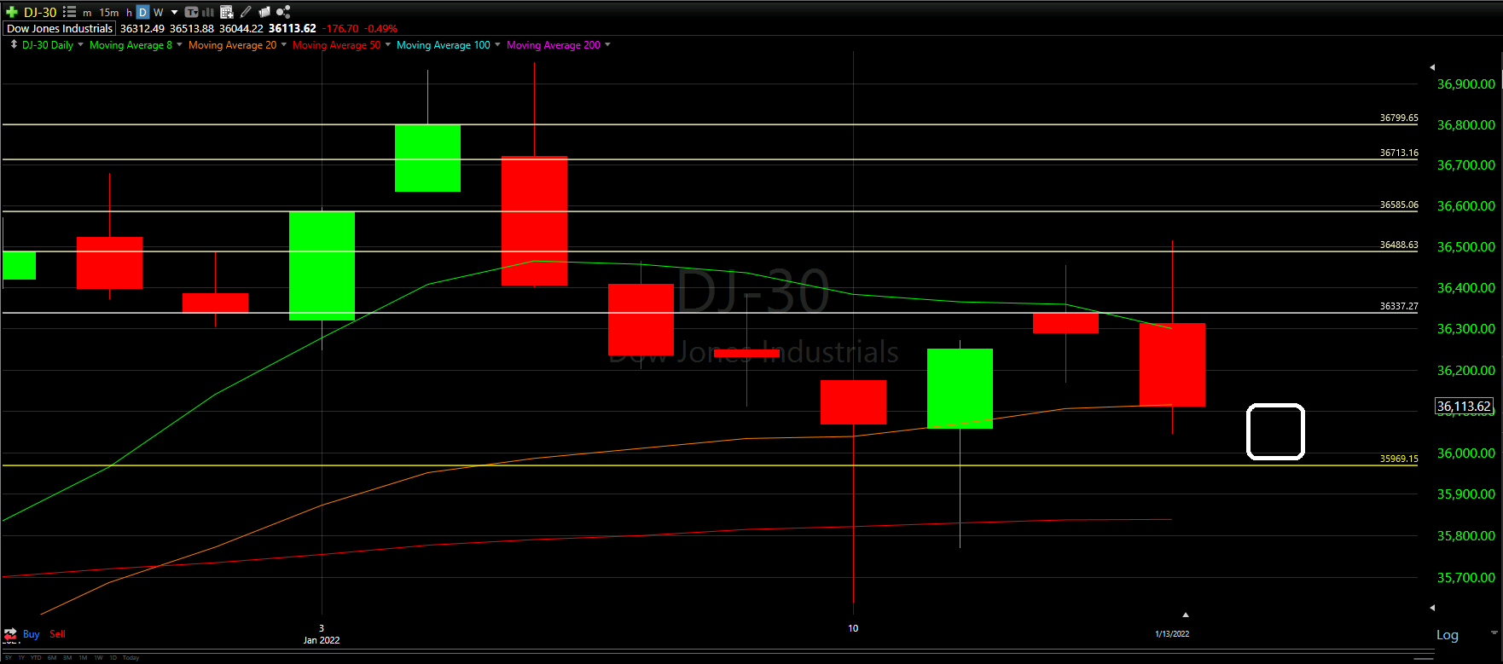Click the 1/13/2022 date label
Viewport: 1503px width, 664px height.
pos(1172,634)
